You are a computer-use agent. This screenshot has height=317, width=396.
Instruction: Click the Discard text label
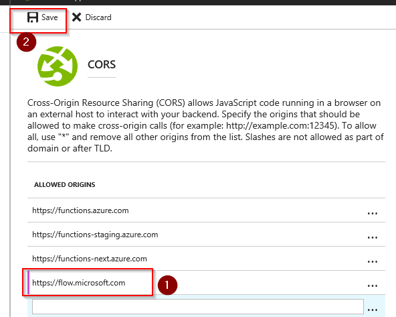pos(98,17)
